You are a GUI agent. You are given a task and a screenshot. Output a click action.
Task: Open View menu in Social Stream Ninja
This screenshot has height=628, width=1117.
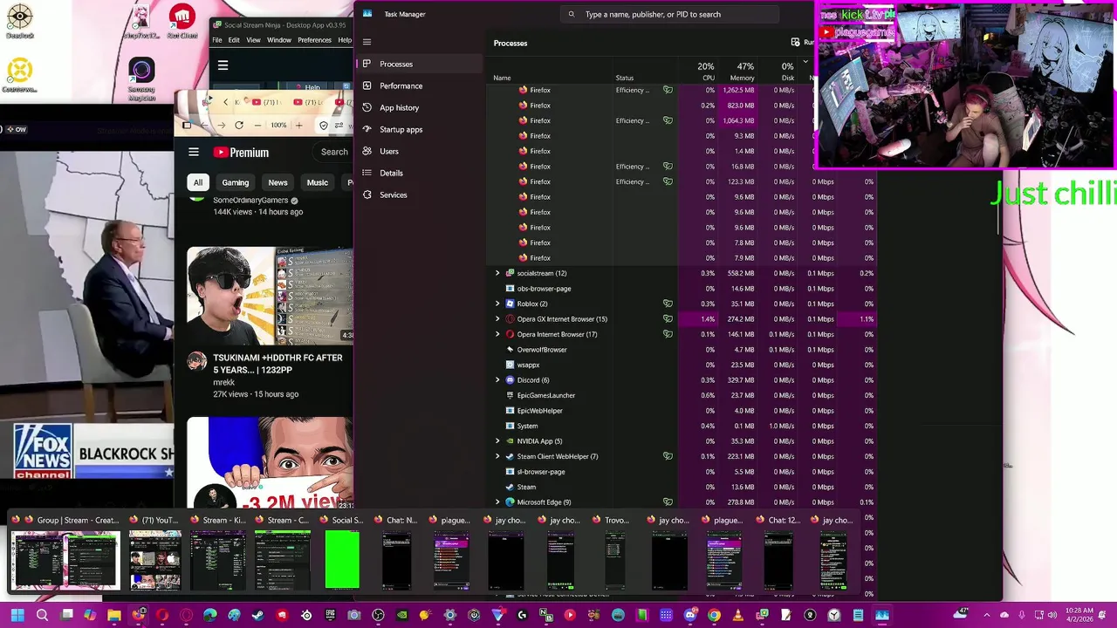[253, 40]
